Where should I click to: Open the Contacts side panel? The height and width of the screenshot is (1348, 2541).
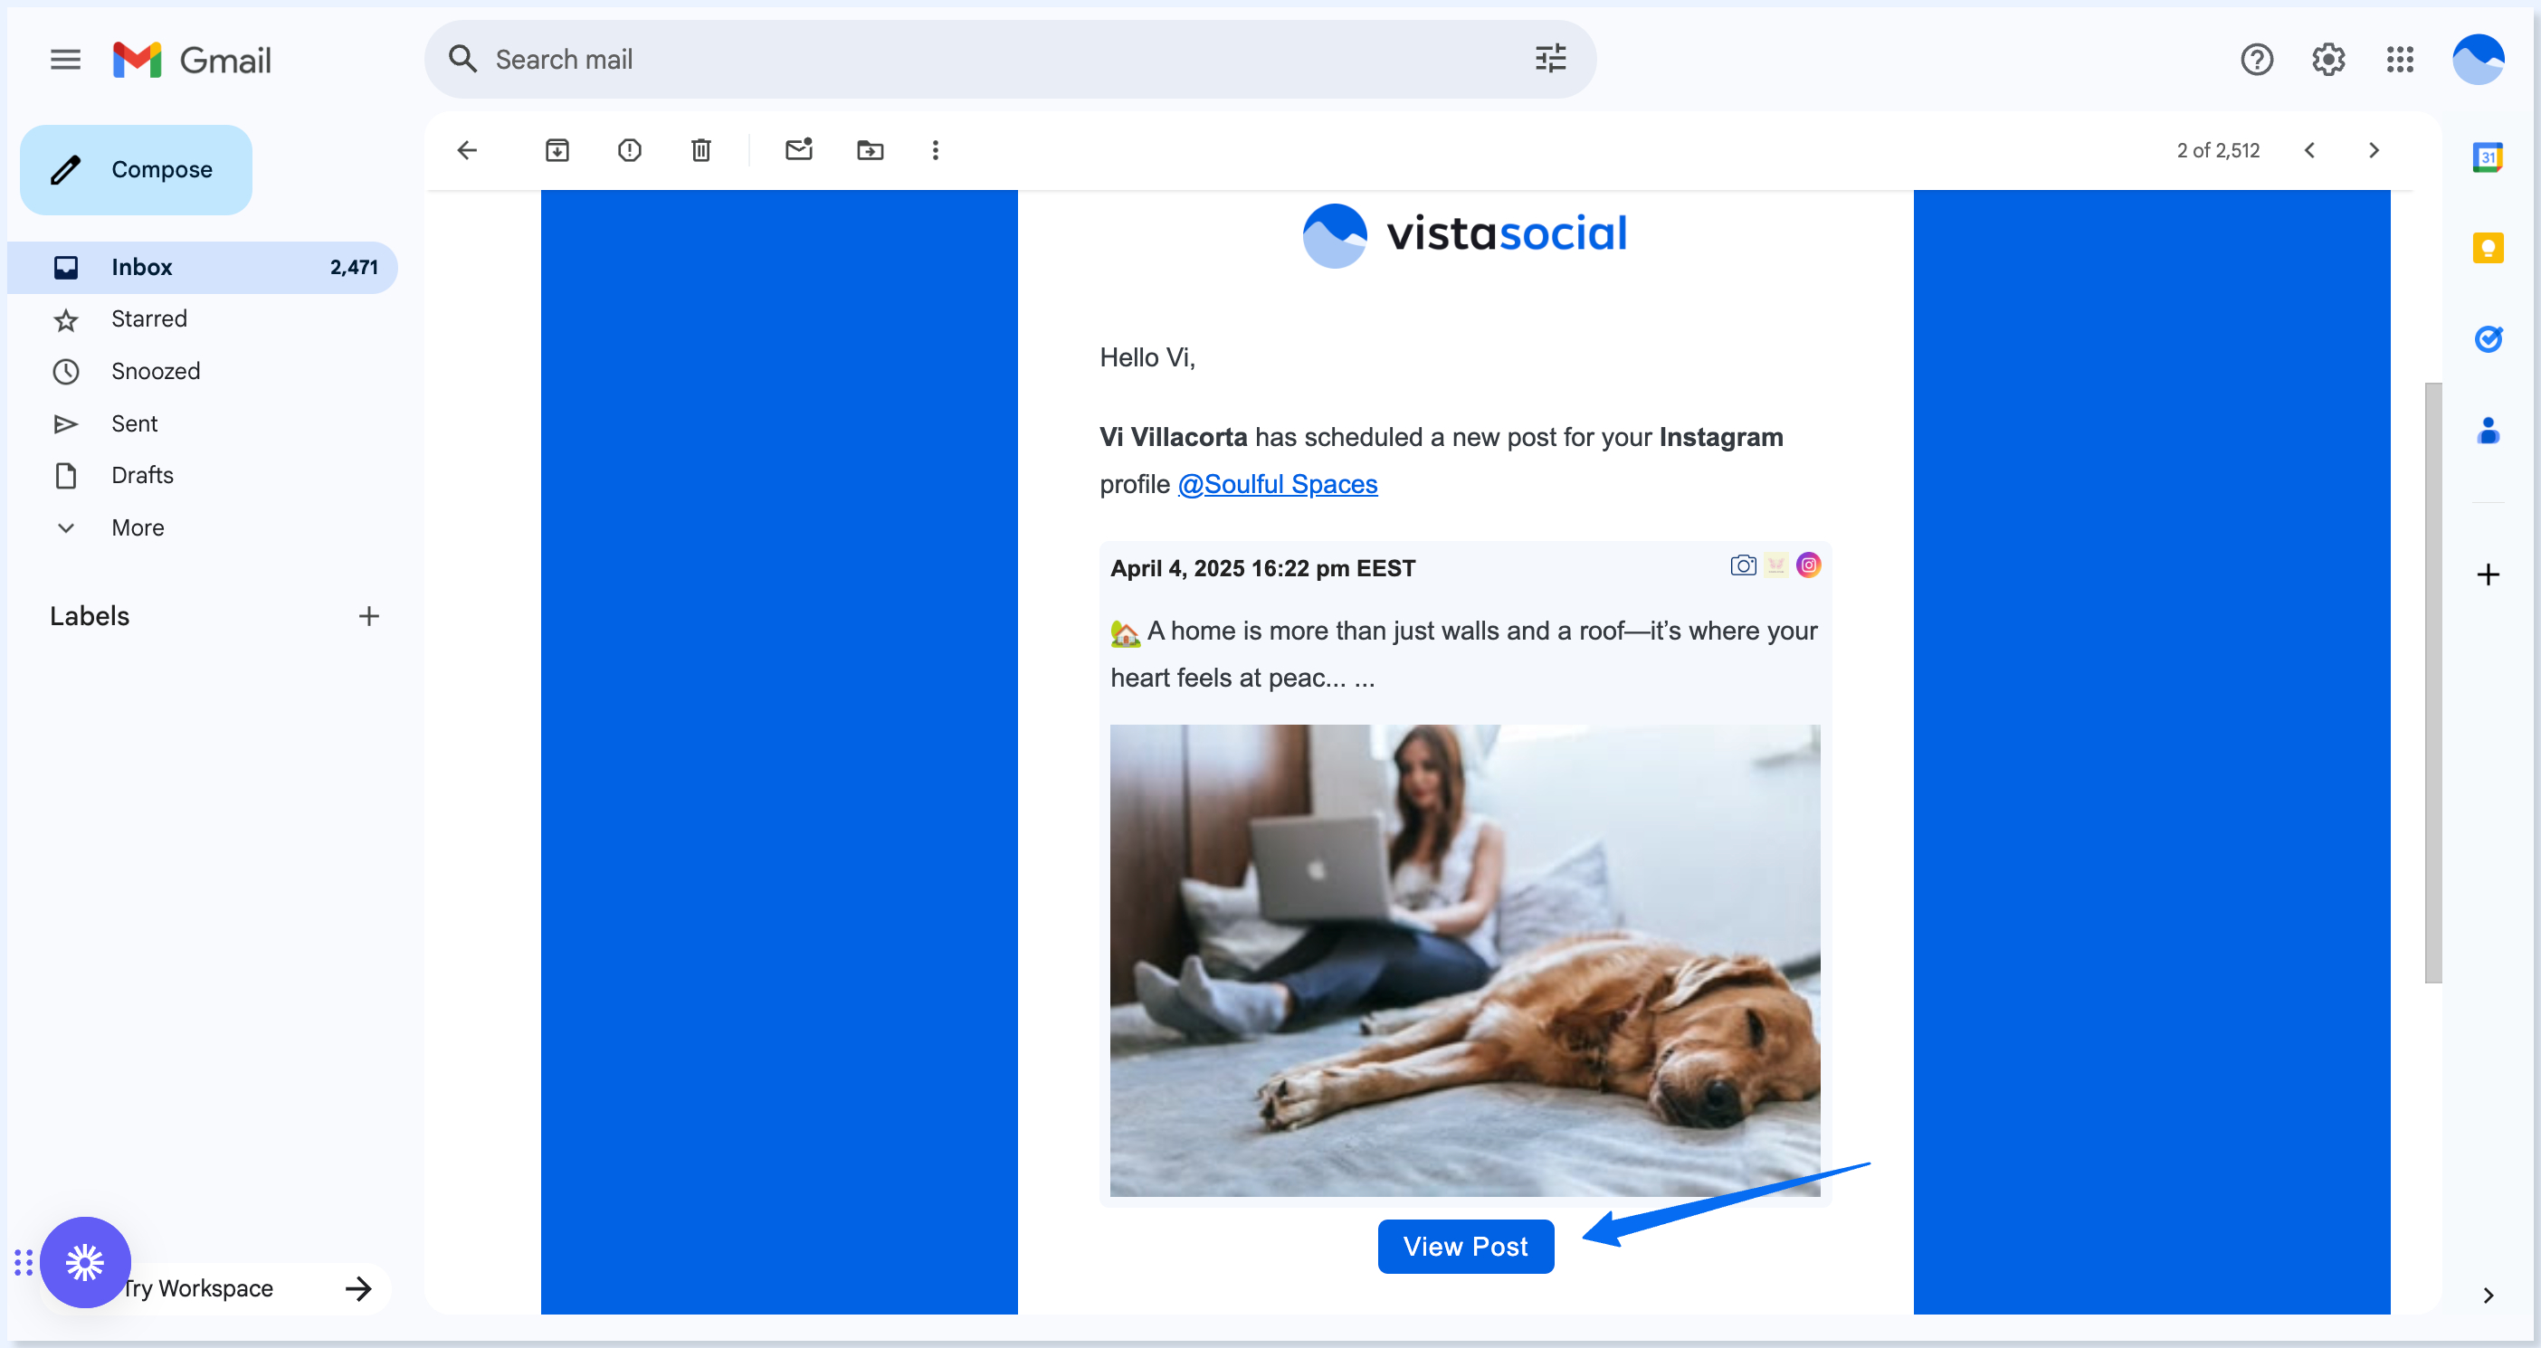pos(2488,430)
